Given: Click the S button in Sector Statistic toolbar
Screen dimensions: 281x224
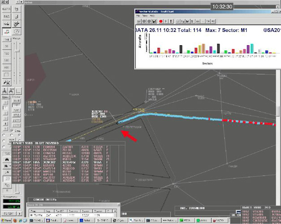Looking at the screenshot, I should pos(192,22).
